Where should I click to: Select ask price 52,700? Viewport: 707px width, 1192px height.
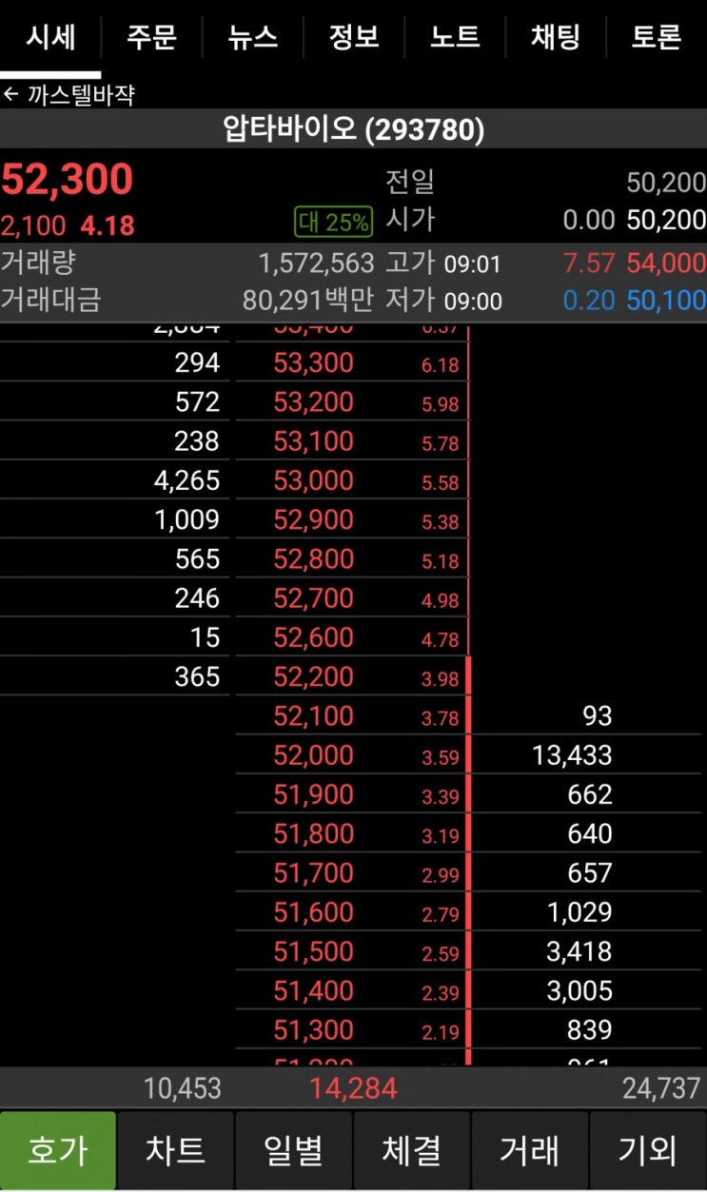coord(313,598)
